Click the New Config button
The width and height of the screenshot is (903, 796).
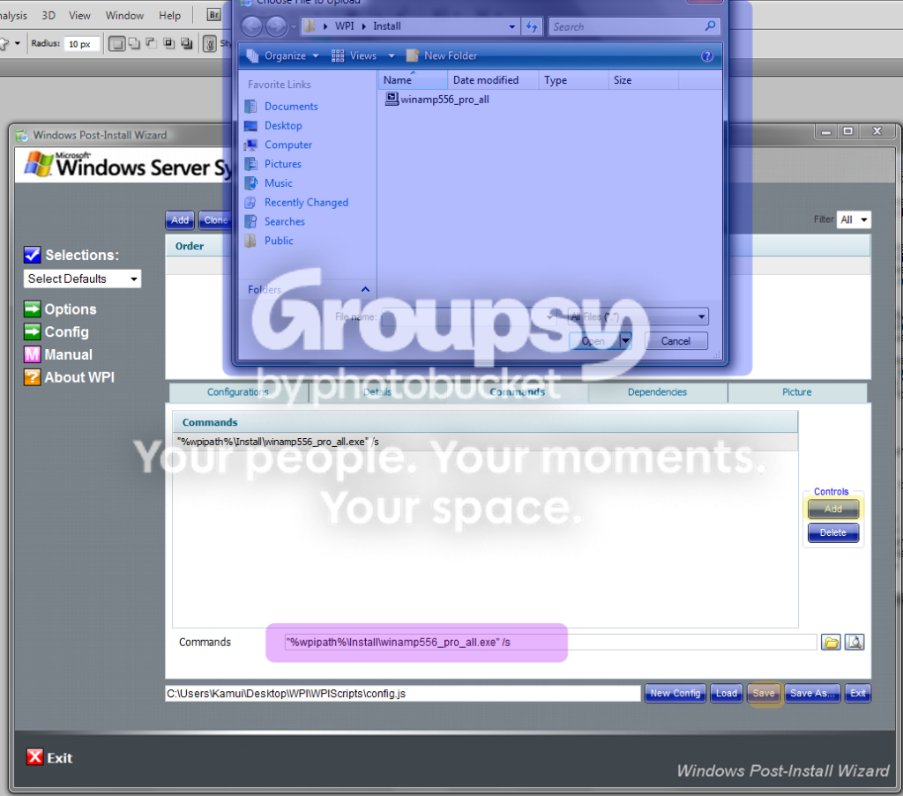[675, 693]
